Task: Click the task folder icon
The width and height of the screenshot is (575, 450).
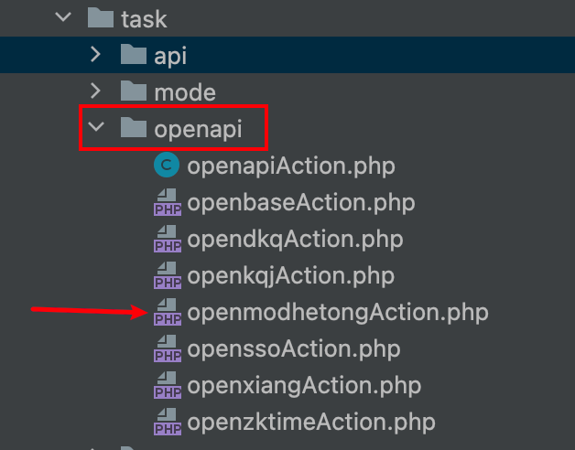Action: [101, 18]
